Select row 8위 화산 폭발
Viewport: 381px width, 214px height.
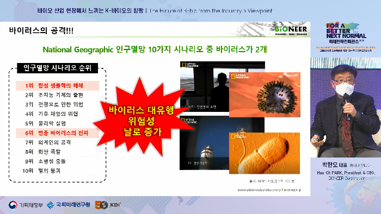click(x=57, y=152)
